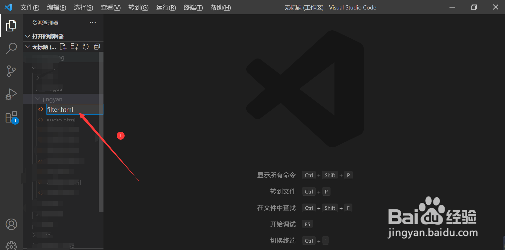Open the Source Control view icon
Screen dimensions: 505x250
click(11, 71)
